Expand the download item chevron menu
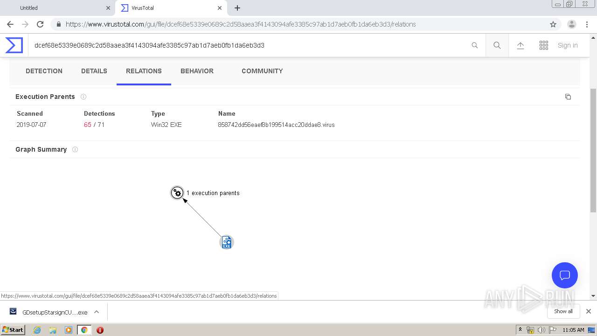 [x=97, y=312]
